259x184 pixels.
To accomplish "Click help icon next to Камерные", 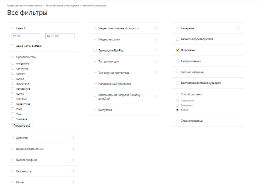I will pos(238,28).
